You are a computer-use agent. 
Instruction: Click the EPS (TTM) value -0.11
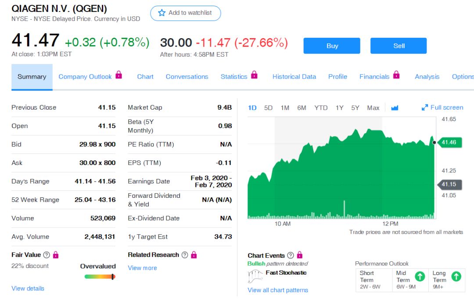point(224,163)
